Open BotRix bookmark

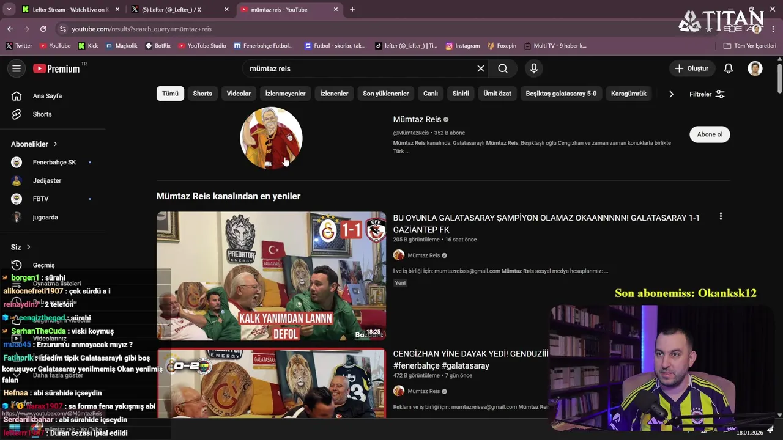(158, 46)
